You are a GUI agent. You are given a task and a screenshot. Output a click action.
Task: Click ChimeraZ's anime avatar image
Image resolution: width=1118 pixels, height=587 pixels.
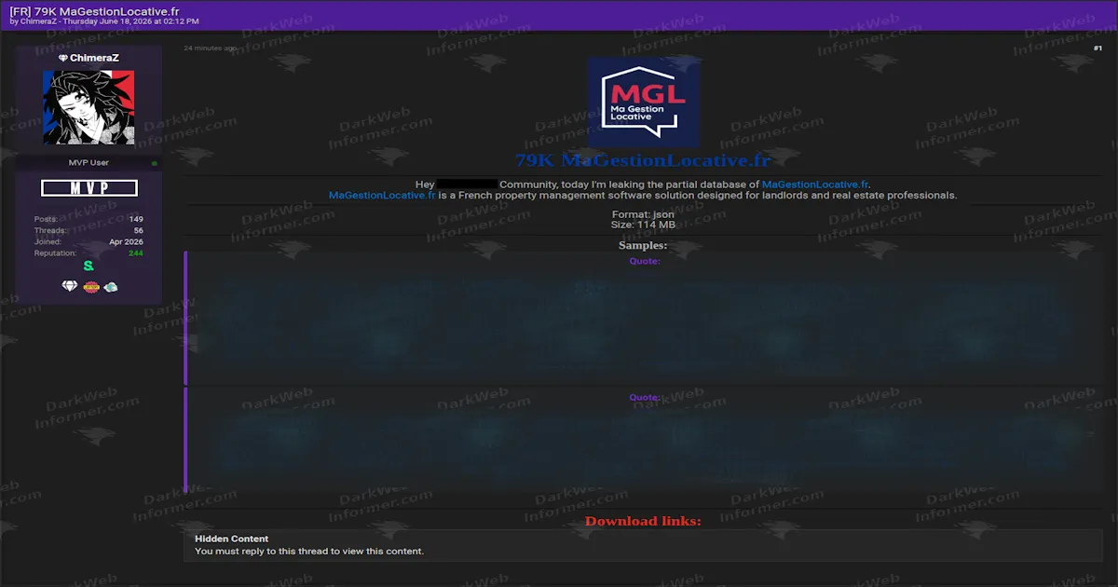coord(89,108)
